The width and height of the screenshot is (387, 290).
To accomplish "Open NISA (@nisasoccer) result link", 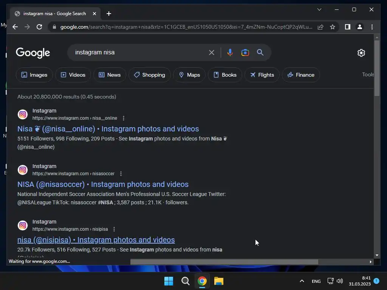I will (x=103, y=184).
